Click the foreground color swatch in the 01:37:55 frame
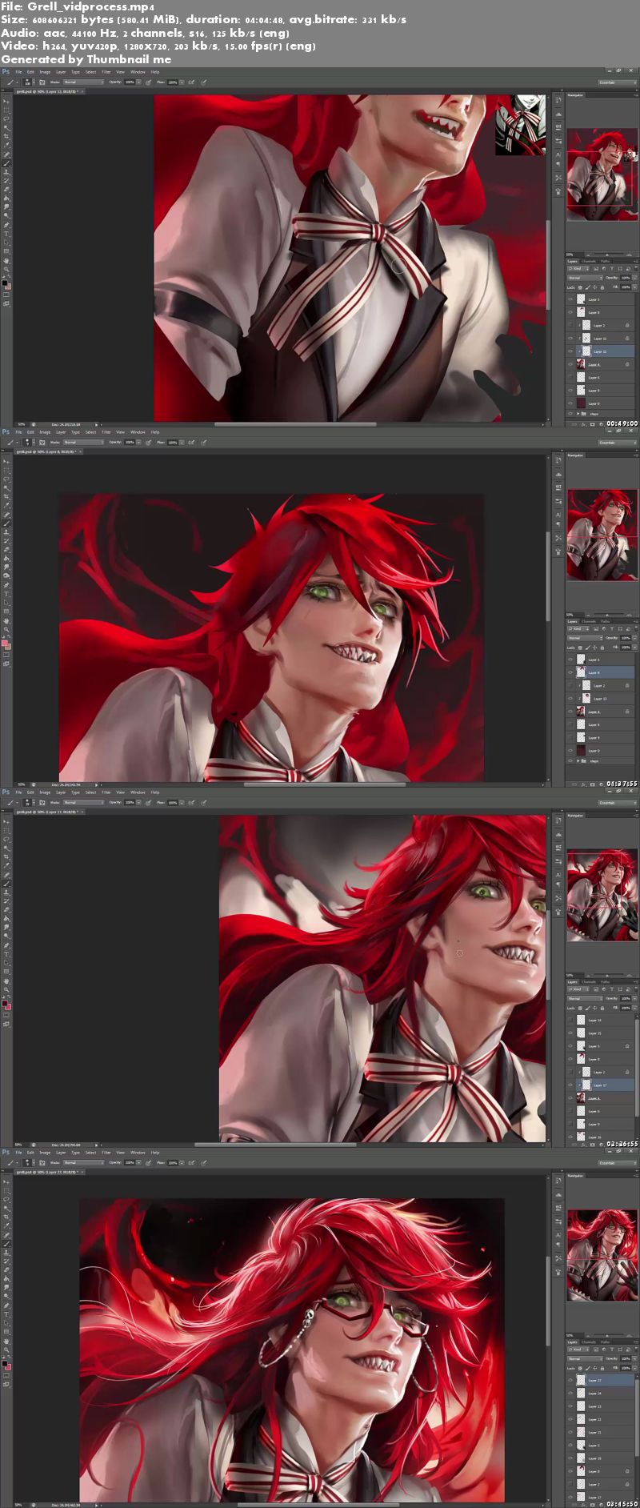Image resolution: width=640 pixels, height=1508 pixels. 5,643
